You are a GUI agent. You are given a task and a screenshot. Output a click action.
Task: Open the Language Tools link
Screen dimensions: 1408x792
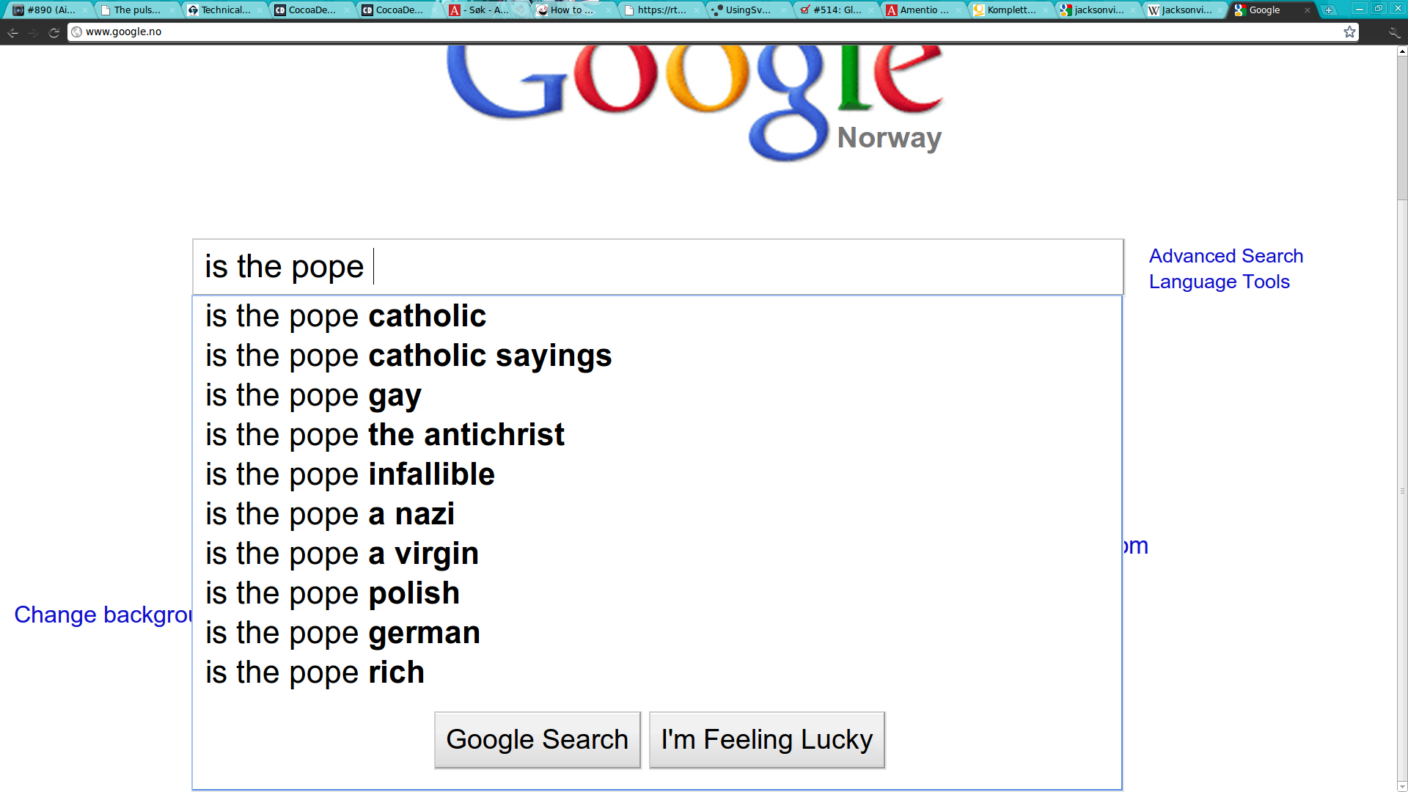1220,282
